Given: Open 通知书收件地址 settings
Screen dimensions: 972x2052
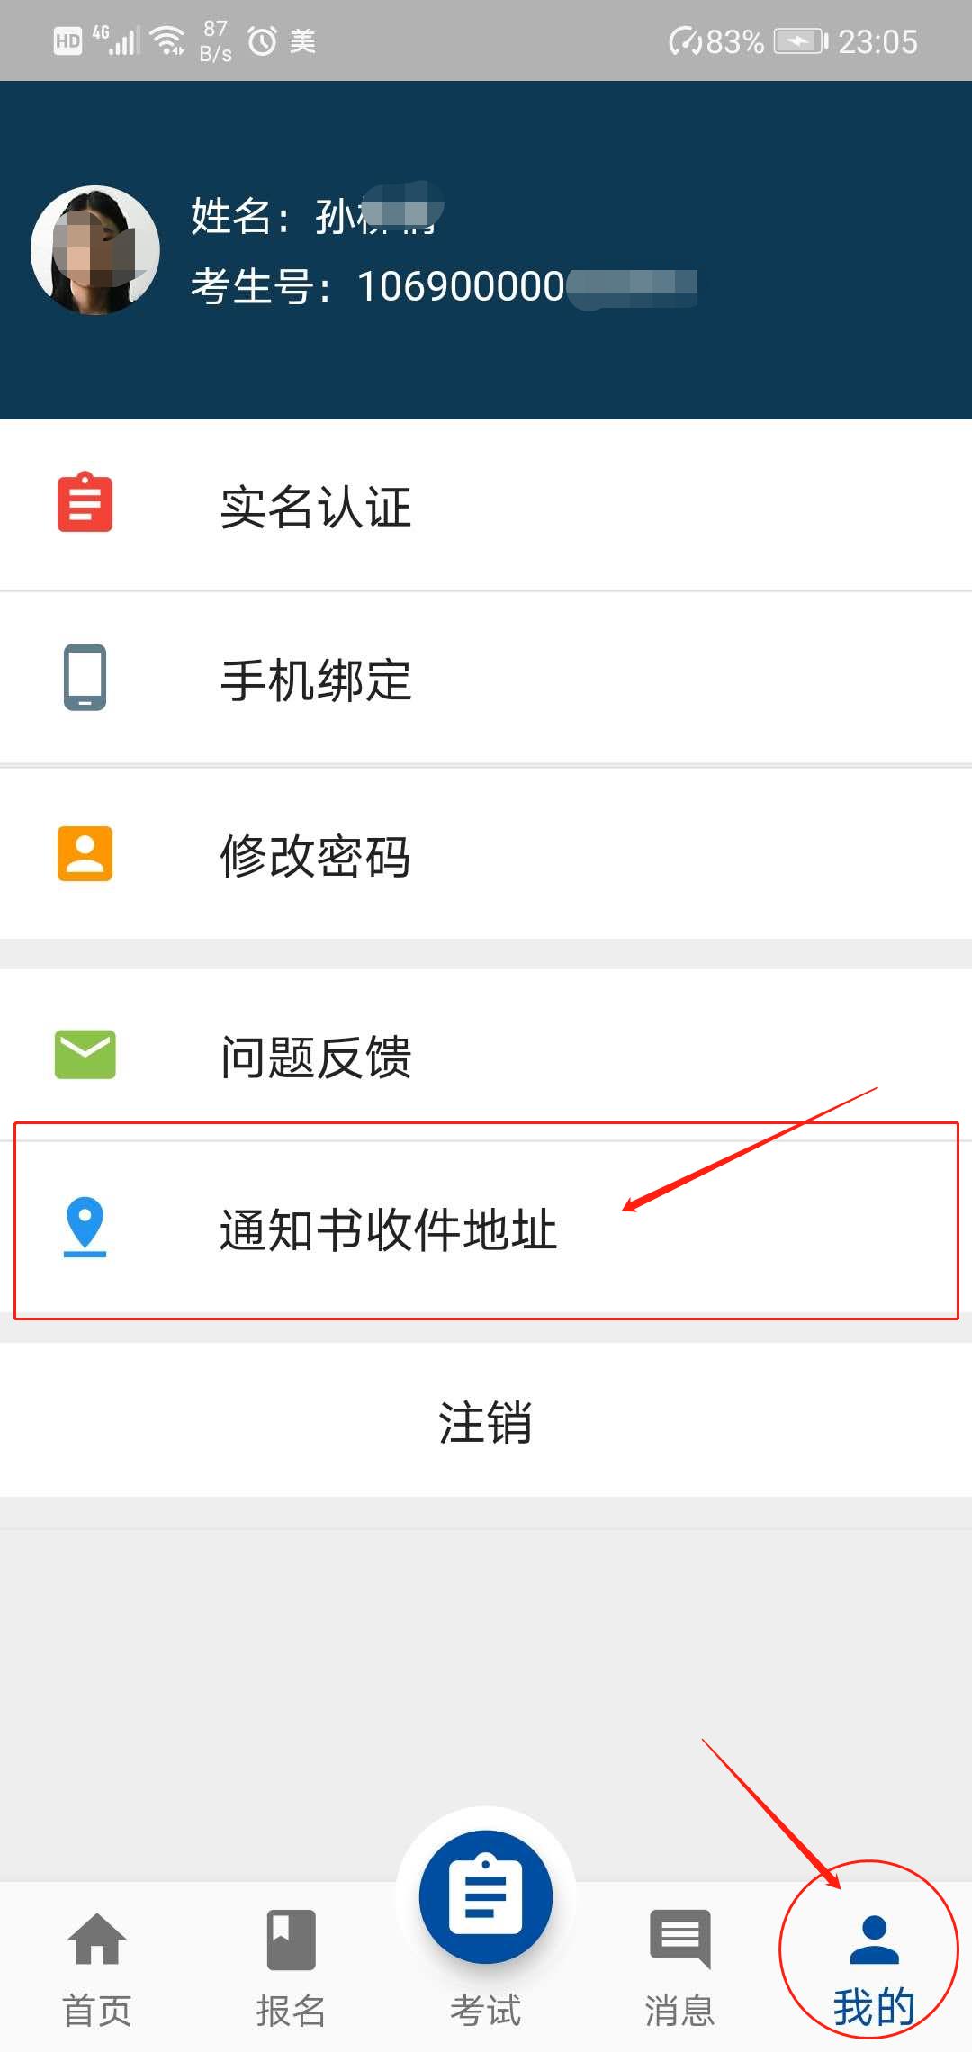Looking at the screenshot, I should click(x=486, y=1228).
